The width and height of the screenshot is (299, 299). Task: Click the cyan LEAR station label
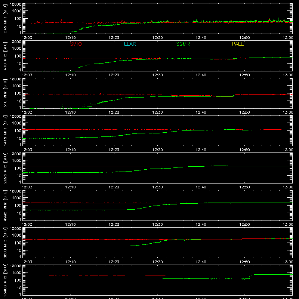pos(130,44)
